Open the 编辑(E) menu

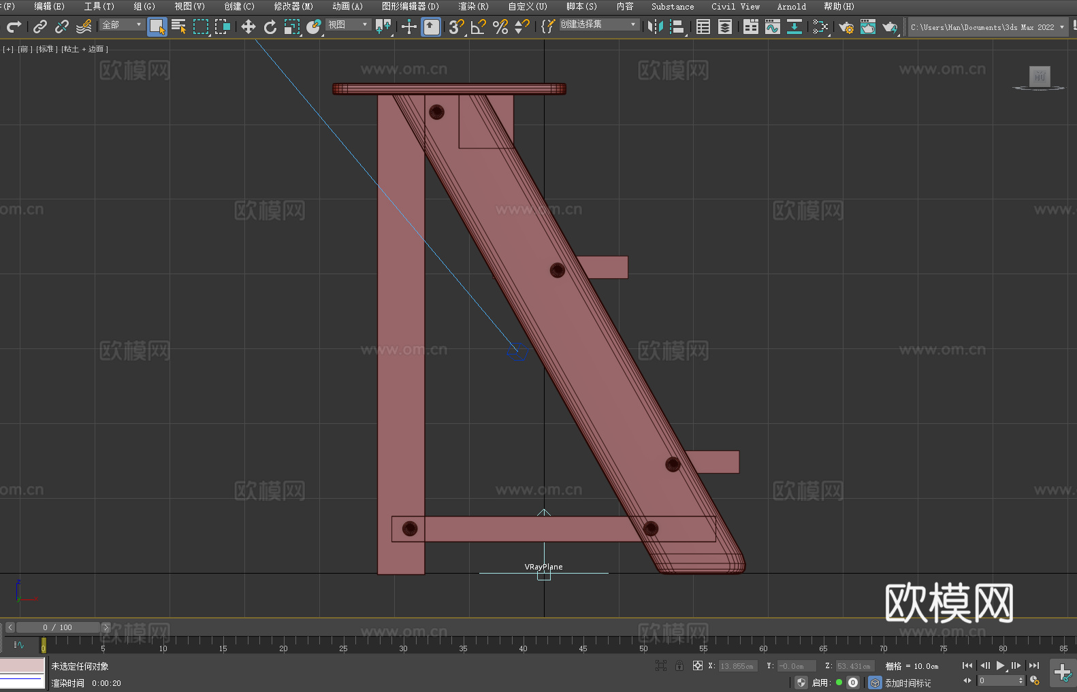pyautogui.click(x=49, y=6)
